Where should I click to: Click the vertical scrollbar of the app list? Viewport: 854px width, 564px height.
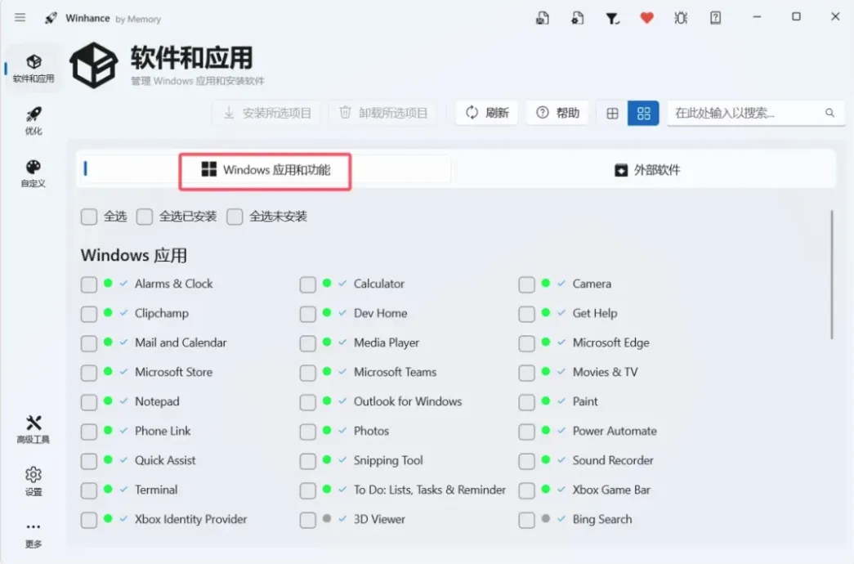[832, 275]
